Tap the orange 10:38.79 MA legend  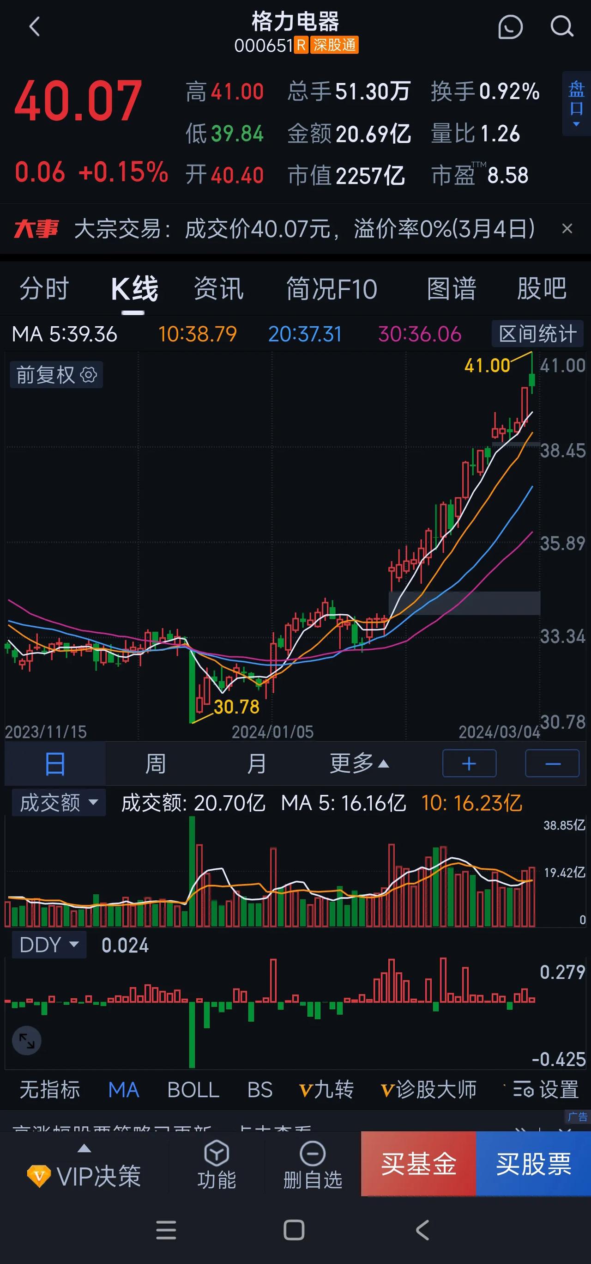pos(198,334)
